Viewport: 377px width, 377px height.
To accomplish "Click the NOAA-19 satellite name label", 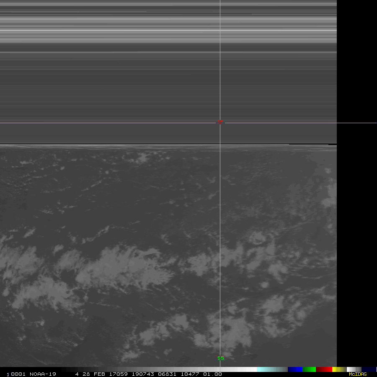I will click(43, 374).
